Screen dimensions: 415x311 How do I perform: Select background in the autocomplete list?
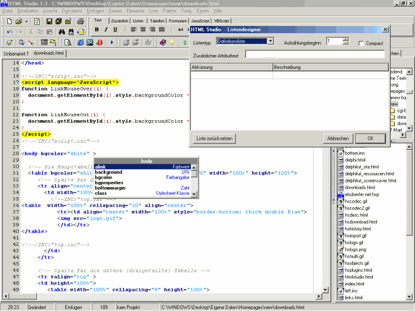tap(142, 172)
